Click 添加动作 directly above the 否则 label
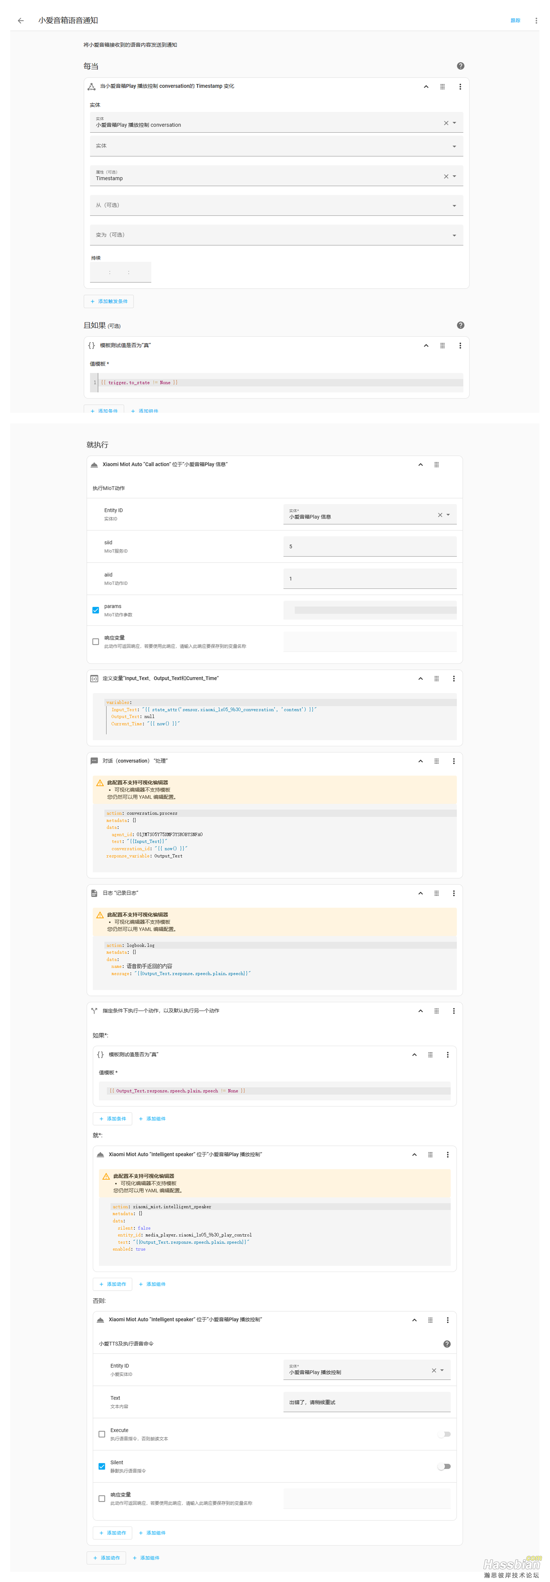 coord(112,1283)
